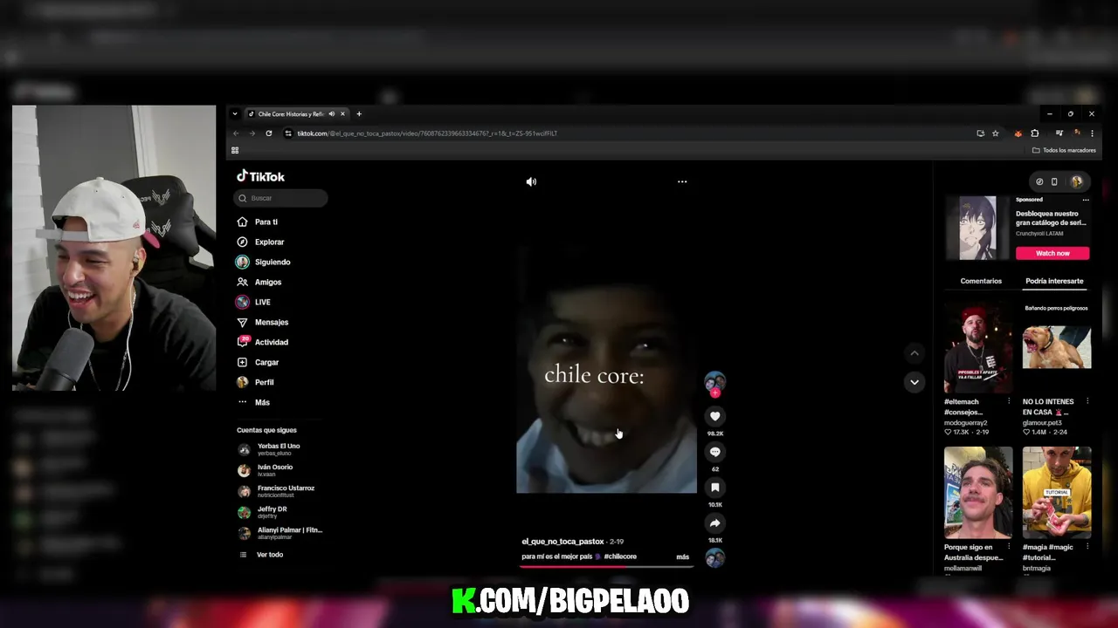Click the TikTok logo
1118x628 pixels.
point(260,176)
